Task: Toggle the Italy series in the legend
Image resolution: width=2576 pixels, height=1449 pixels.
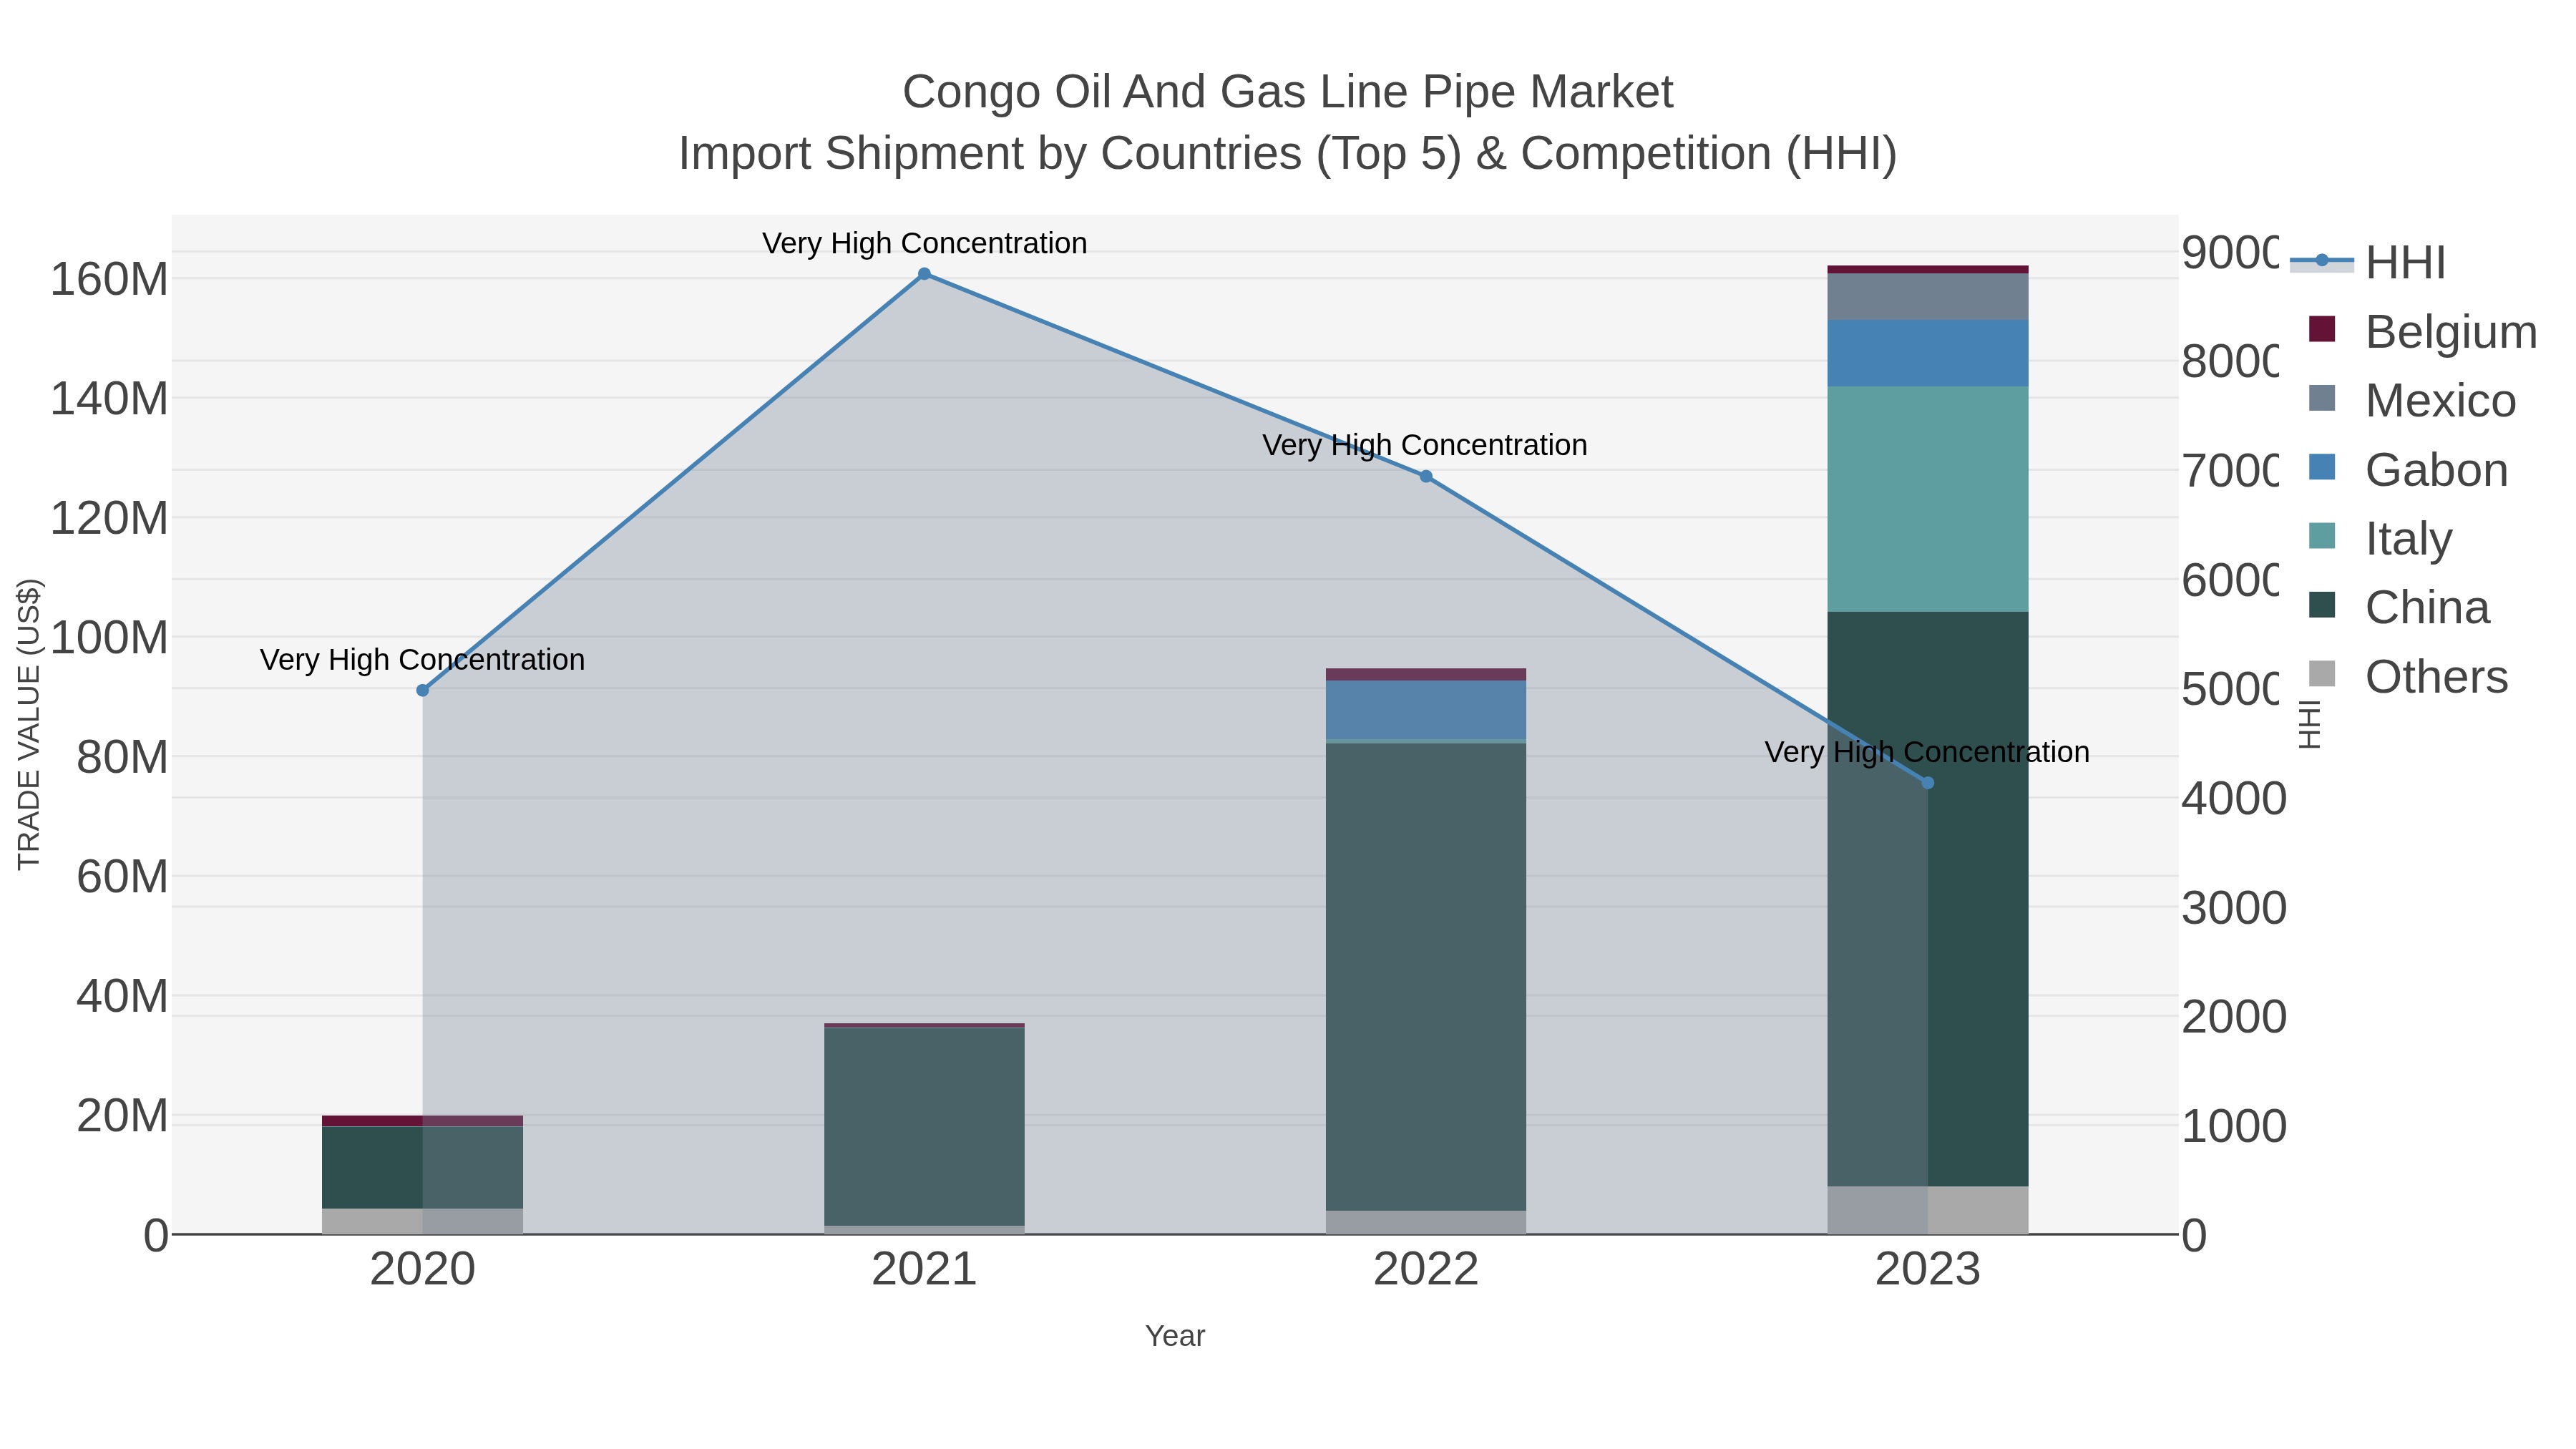Action: (x=2380, y=538)
